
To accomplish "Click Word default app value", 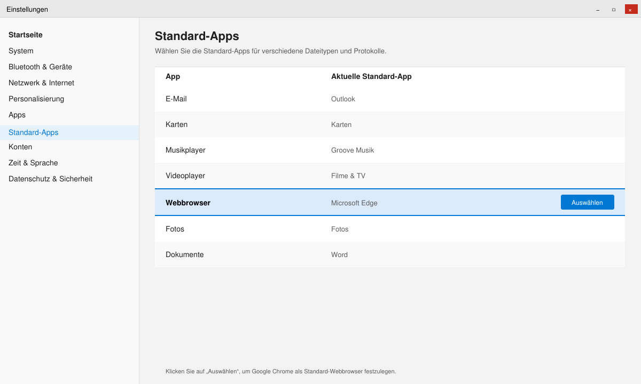I will 339,254.
